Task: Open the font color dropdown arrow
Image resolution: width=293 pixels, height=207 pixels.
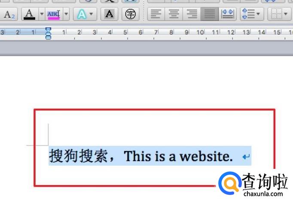Action: (x=42, y=15)
